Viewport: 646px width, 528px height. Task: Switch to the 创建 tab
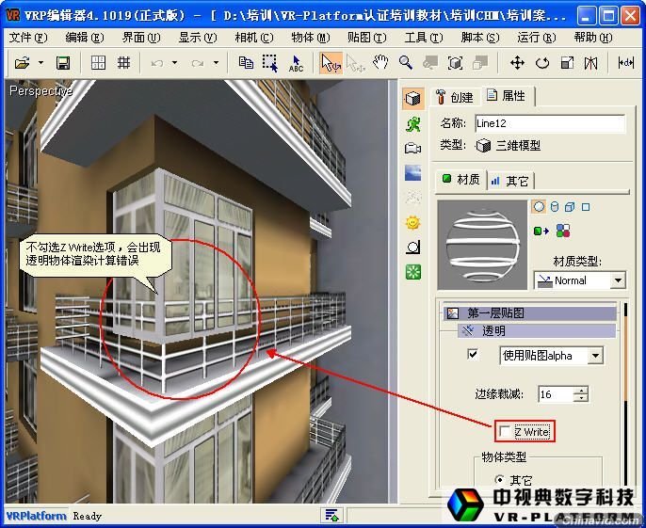tap(454, 97)
